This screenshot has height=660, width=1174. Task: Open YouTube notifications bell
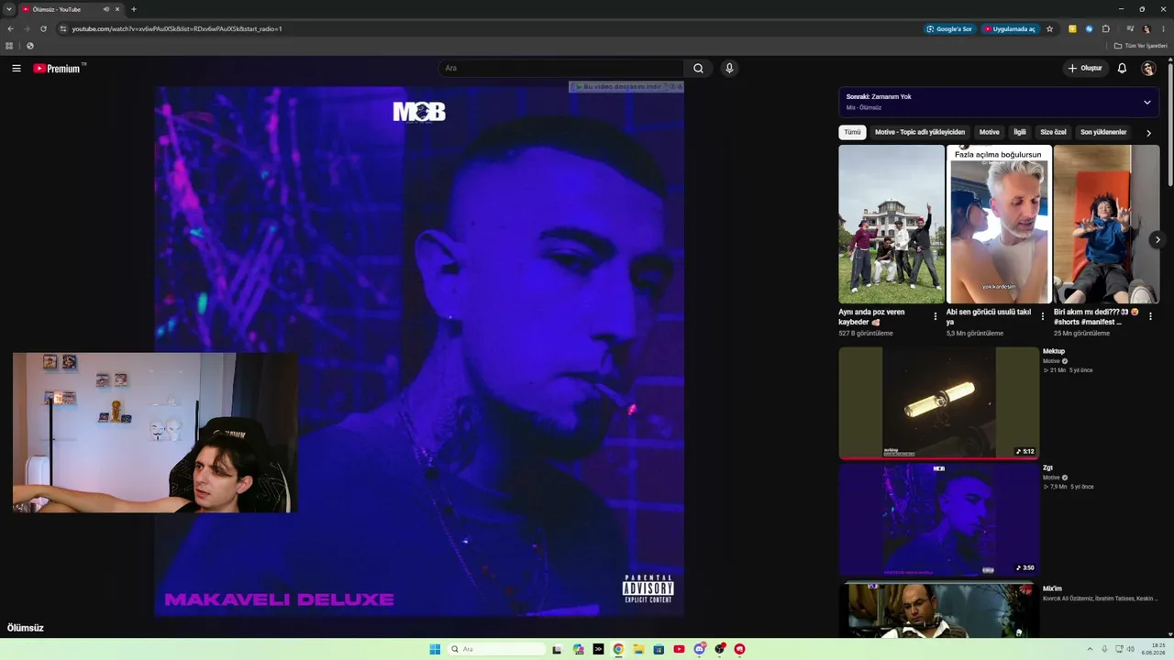(1122, 68)
